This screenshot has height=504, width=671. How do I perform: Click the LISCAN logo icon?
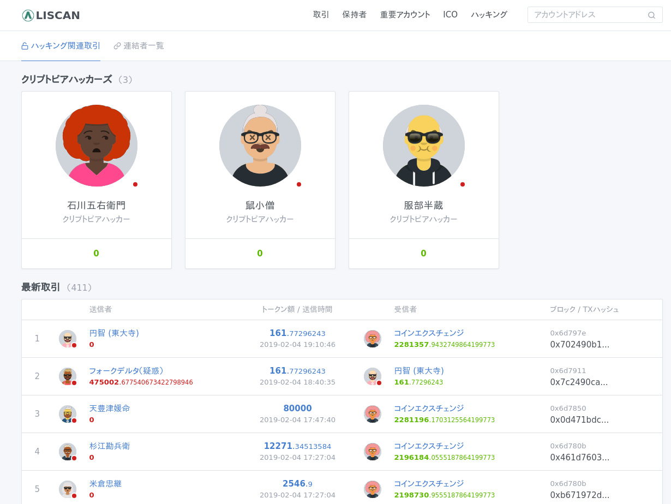click(28, 15)
